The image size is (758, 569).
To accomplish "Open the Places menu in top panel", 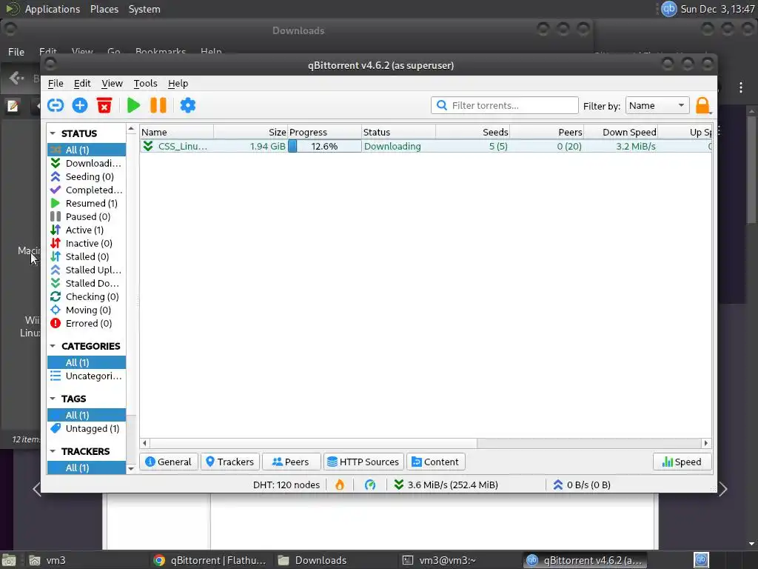I will pos(104,9).
